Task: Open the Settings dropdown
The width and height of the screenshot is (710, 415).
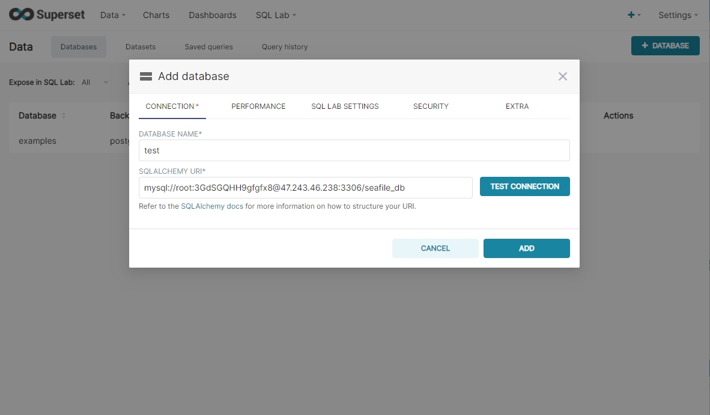Action: pos(678,15)
